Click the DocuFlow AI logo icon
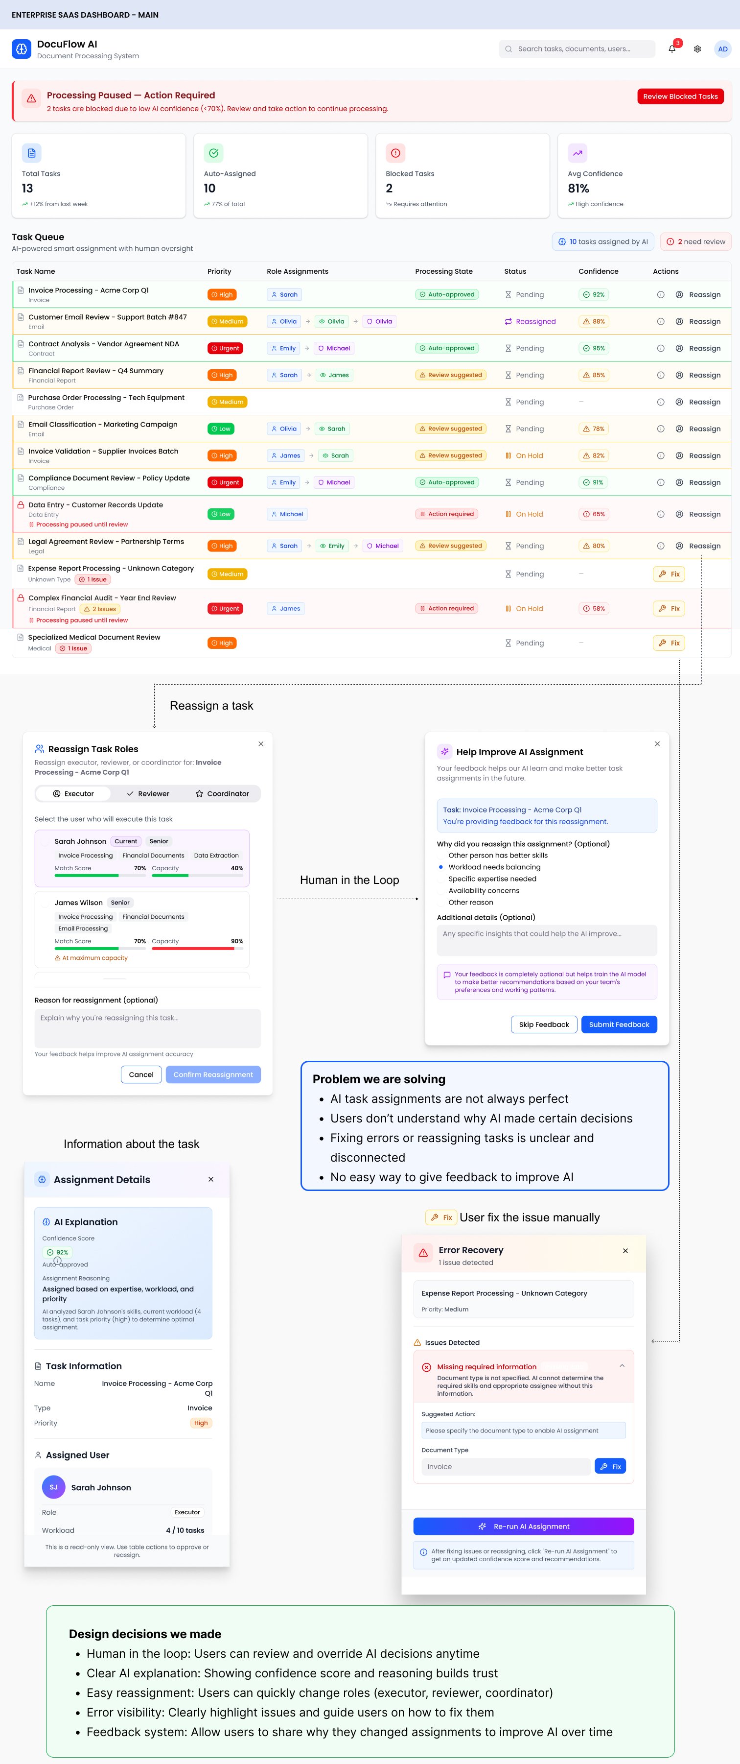 21,48
